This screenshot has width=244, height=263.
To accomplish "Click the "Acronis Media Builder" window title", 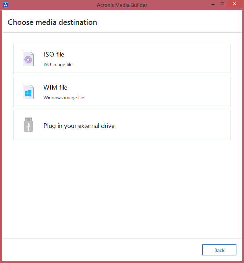I will (x=122, y=5).
